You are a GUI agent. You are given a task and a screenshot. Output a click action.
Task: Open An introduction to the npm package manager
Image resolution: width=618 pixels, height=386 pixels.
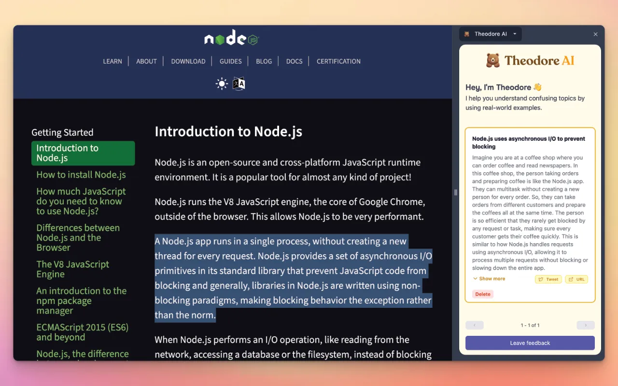point(82,301)
